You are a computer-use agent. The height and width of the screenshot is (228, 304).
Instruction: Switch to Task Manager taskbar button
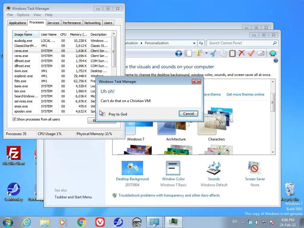click(173, 222)
